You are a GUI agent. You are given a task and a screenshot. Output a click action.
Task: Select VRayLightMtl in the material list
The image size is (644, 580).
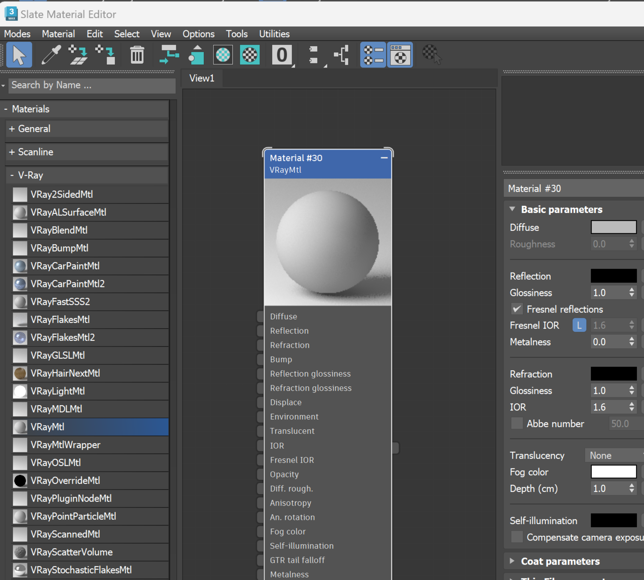tap(57, 391)
